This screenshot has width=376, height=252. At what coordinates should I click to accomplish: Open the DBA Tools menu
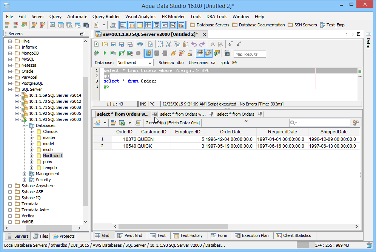point(217,17)
